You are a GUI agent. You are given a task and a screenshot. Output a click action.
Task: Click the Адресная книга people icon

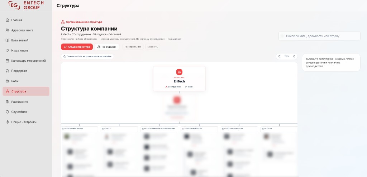point(7,30)
